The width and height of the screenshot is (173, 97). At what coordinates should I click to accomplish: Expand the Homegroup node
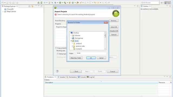(x=71, y=38)
